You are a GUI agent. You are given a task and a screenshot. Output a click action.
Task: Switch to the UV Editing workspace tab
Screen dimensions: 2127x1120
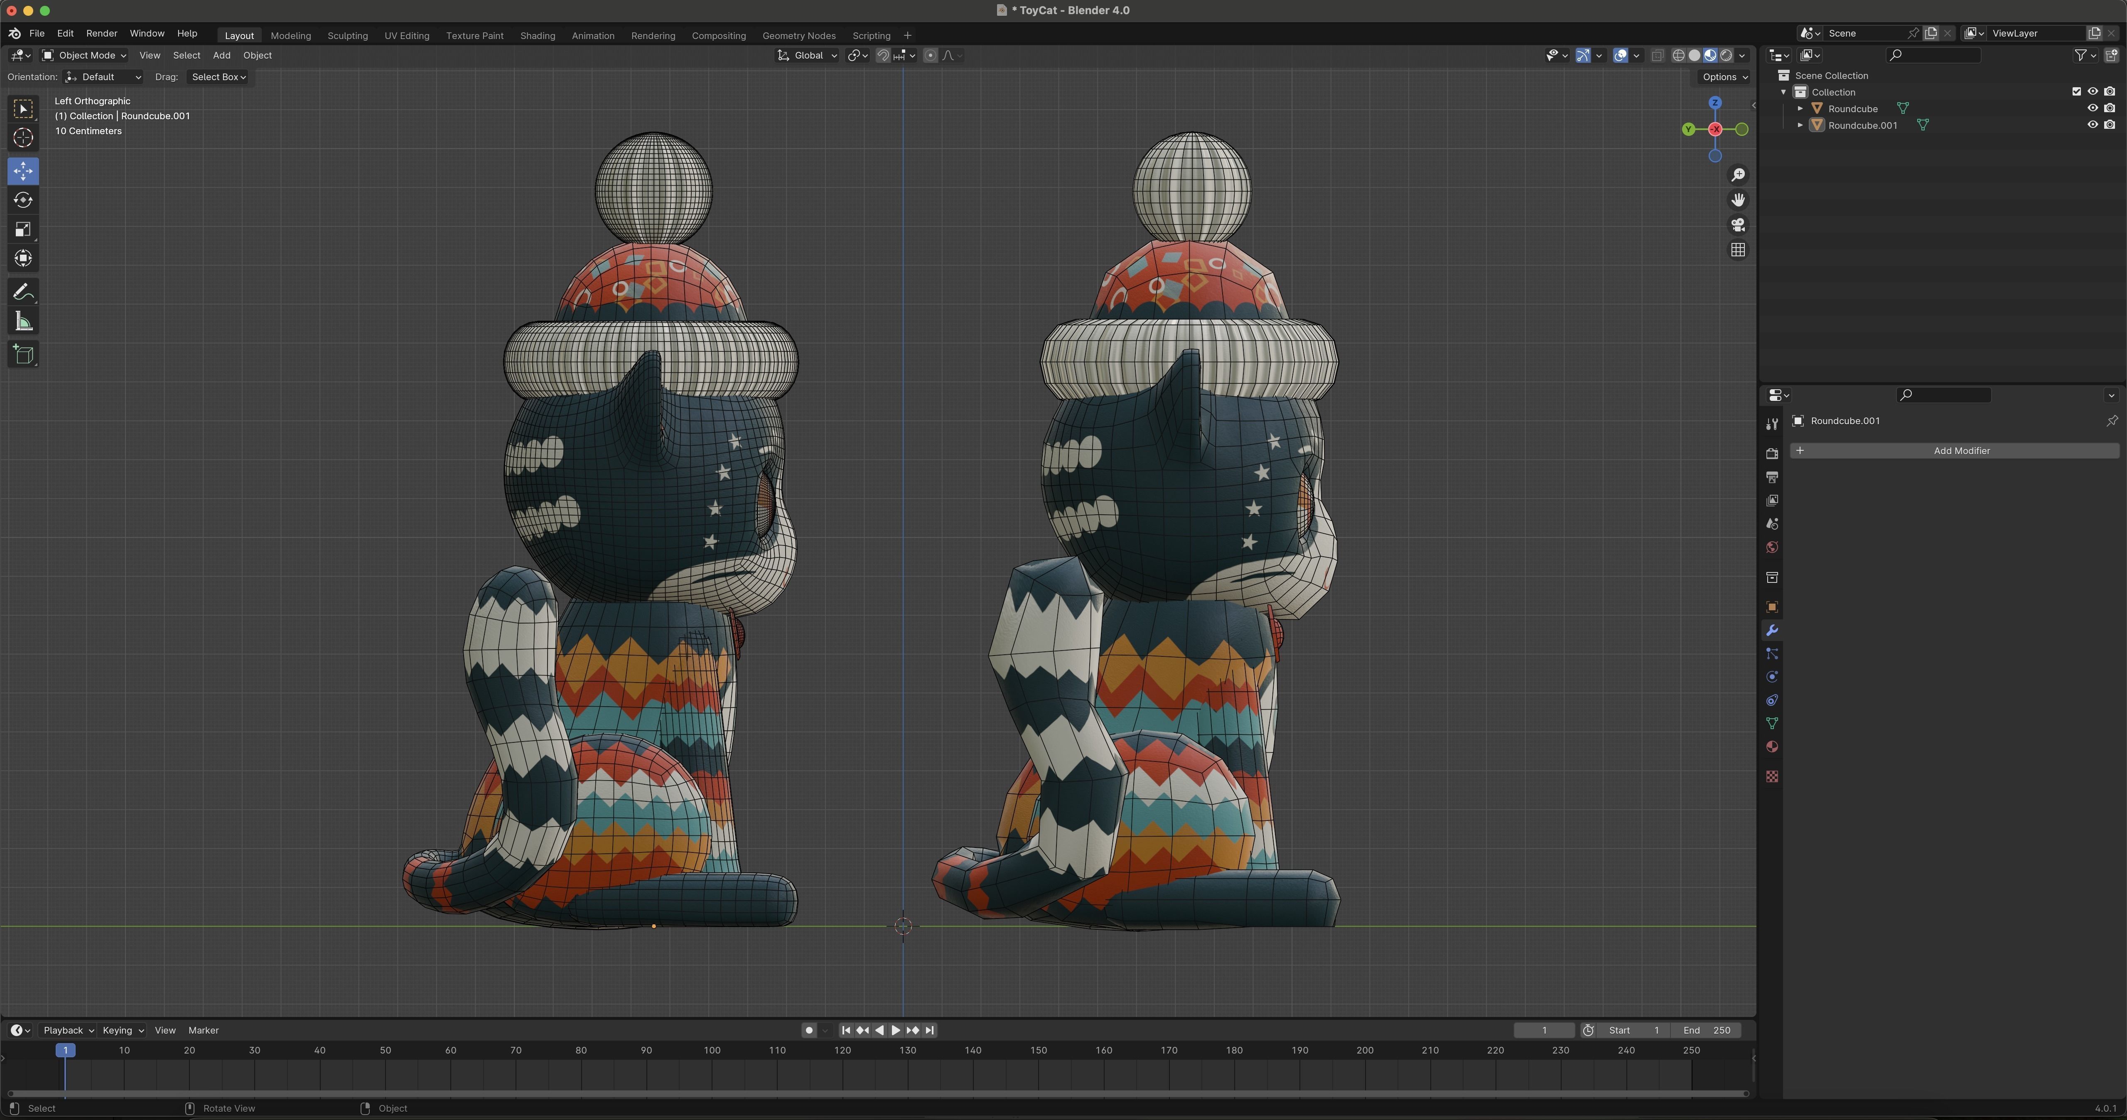pos(407,35)
